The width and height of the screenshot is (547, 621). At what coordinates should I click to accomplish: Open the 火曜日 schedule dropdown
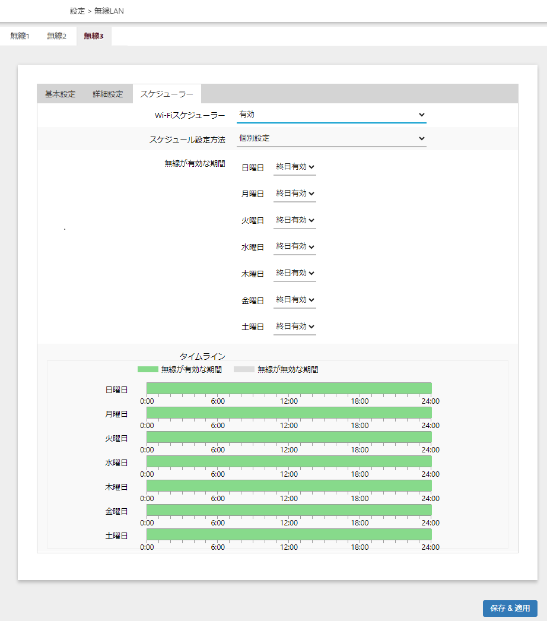(294, 220)
